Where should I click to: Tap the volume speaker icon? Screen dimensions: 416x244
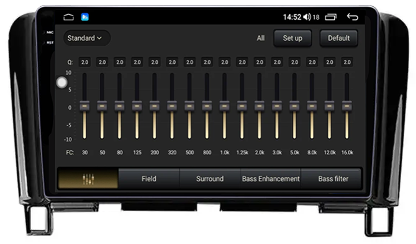(x=307, y=17)
